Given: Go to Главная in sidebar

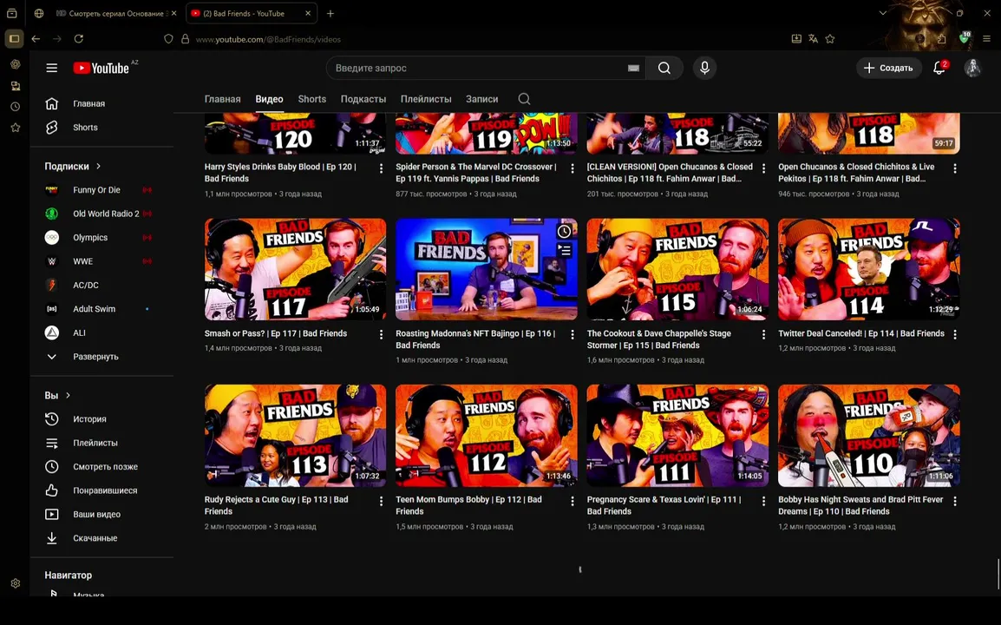Looking at the screenshot, I should 88,103.
